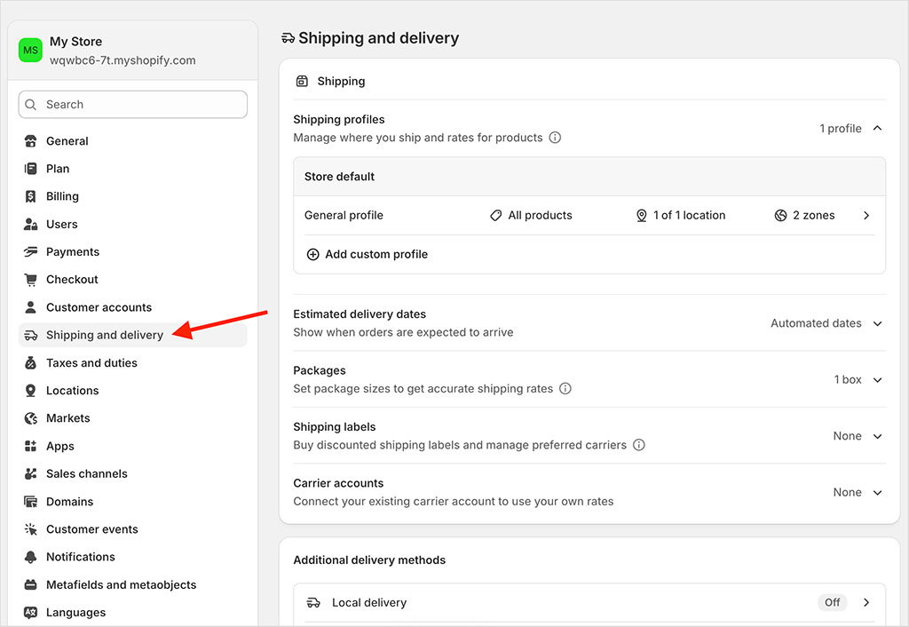Click the Markets globe icon
Screen dimensions: 909x627
[x=31, y=418]
